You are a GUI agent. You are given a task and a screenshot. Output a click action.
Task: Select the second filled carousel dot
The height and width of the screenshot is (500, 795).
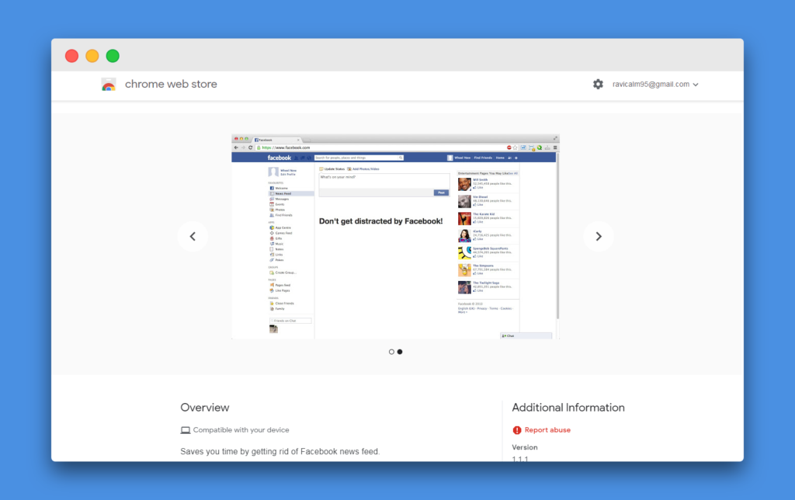click(x=400, y=352)
